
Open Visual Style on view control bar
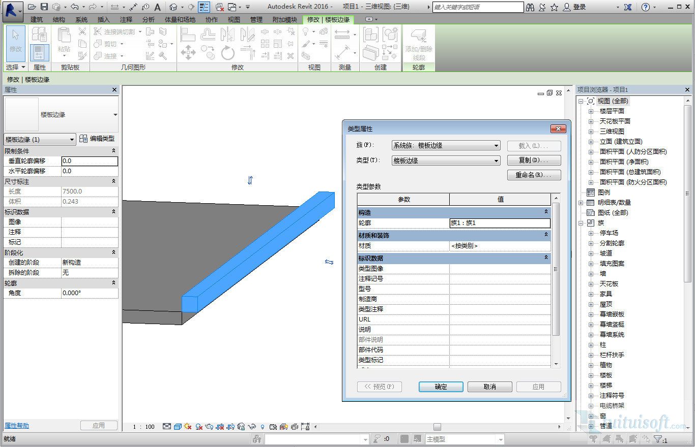pyautogui.click(x=178, y=427)
